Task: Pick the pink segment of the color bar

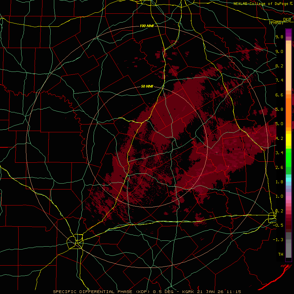Action: (288, 198)
